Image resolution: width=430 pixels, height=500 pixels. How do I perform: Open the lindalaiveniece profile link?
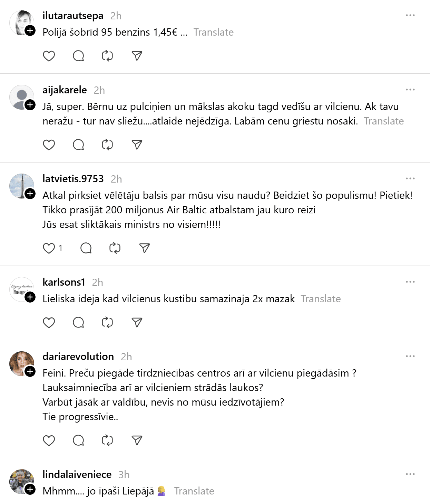pos(77,474)
